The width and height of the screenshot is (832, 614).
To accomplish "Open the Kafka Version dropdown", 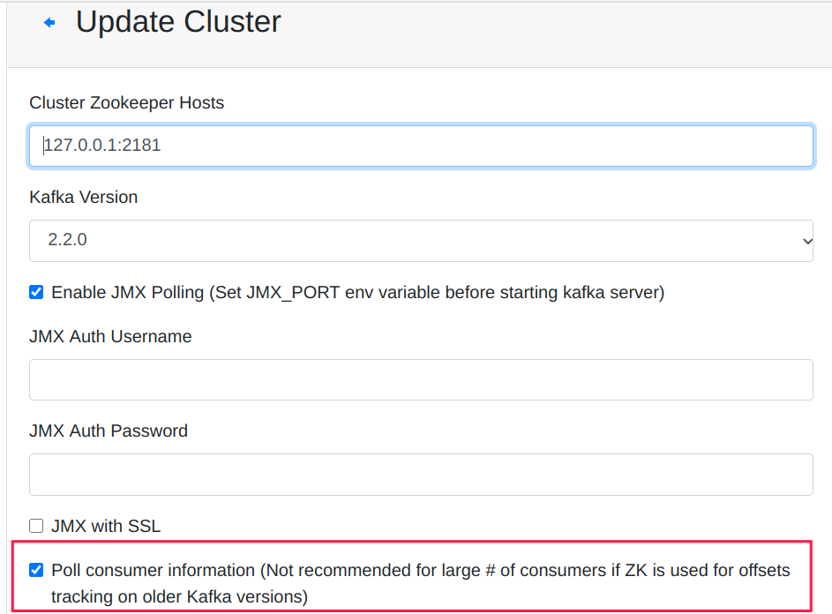I will 421,240.
